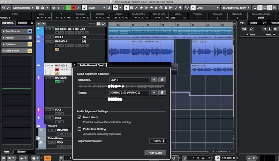
Task: Toggle the Match Words checkbox
Action: click(80, 117)
